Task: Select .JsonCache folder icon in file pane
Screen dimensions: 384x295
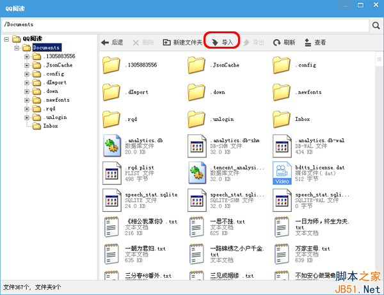Action: pos(196,65)
